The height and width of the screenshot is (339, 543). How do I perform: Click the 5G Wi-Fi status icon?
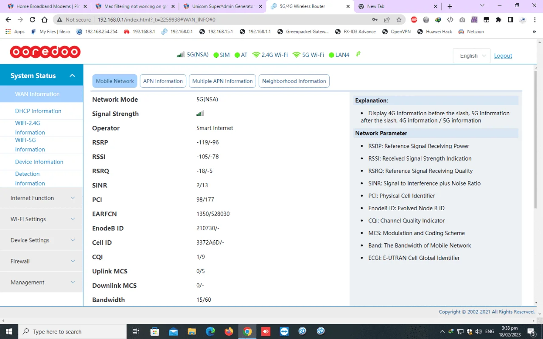tap(297, 55)
